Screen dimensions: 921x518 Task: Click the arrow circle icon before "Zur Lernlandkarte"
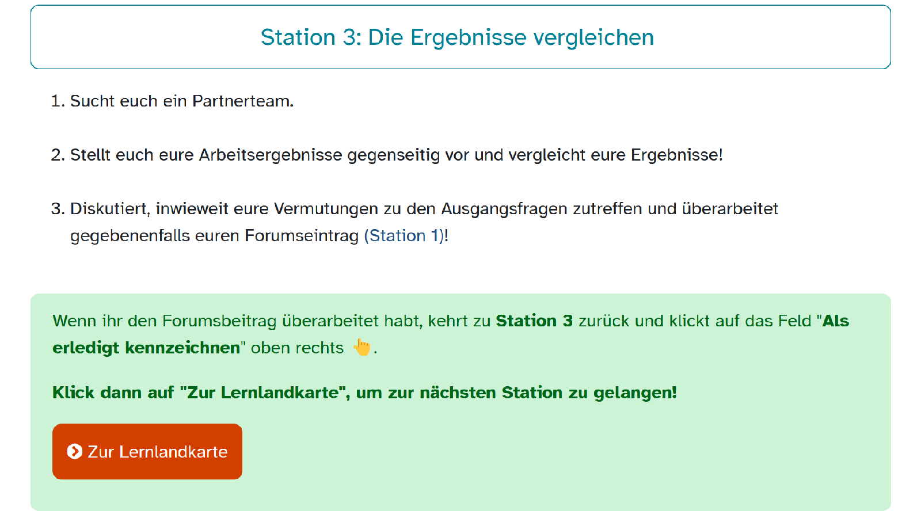click(74, 452)
